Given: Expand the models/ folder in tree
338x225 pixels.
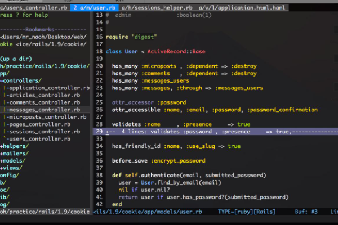Looking at the screenshot, I should point(14,160).
